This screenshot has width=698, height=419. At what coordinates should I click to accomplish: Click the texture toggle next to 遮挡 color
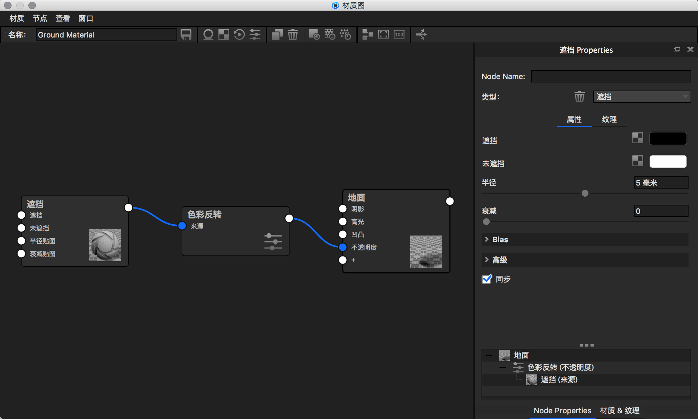click(x=637, y=138)
